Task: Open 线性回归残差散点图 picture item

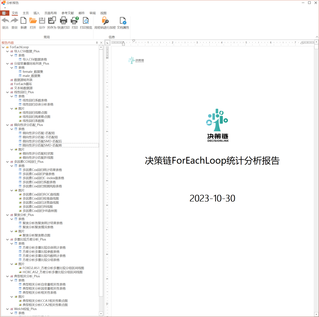Action: point(36,117)
